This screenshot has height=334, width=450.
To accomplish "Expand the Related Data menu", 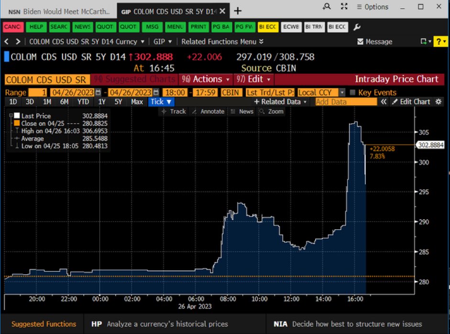I will click(280, 101).
